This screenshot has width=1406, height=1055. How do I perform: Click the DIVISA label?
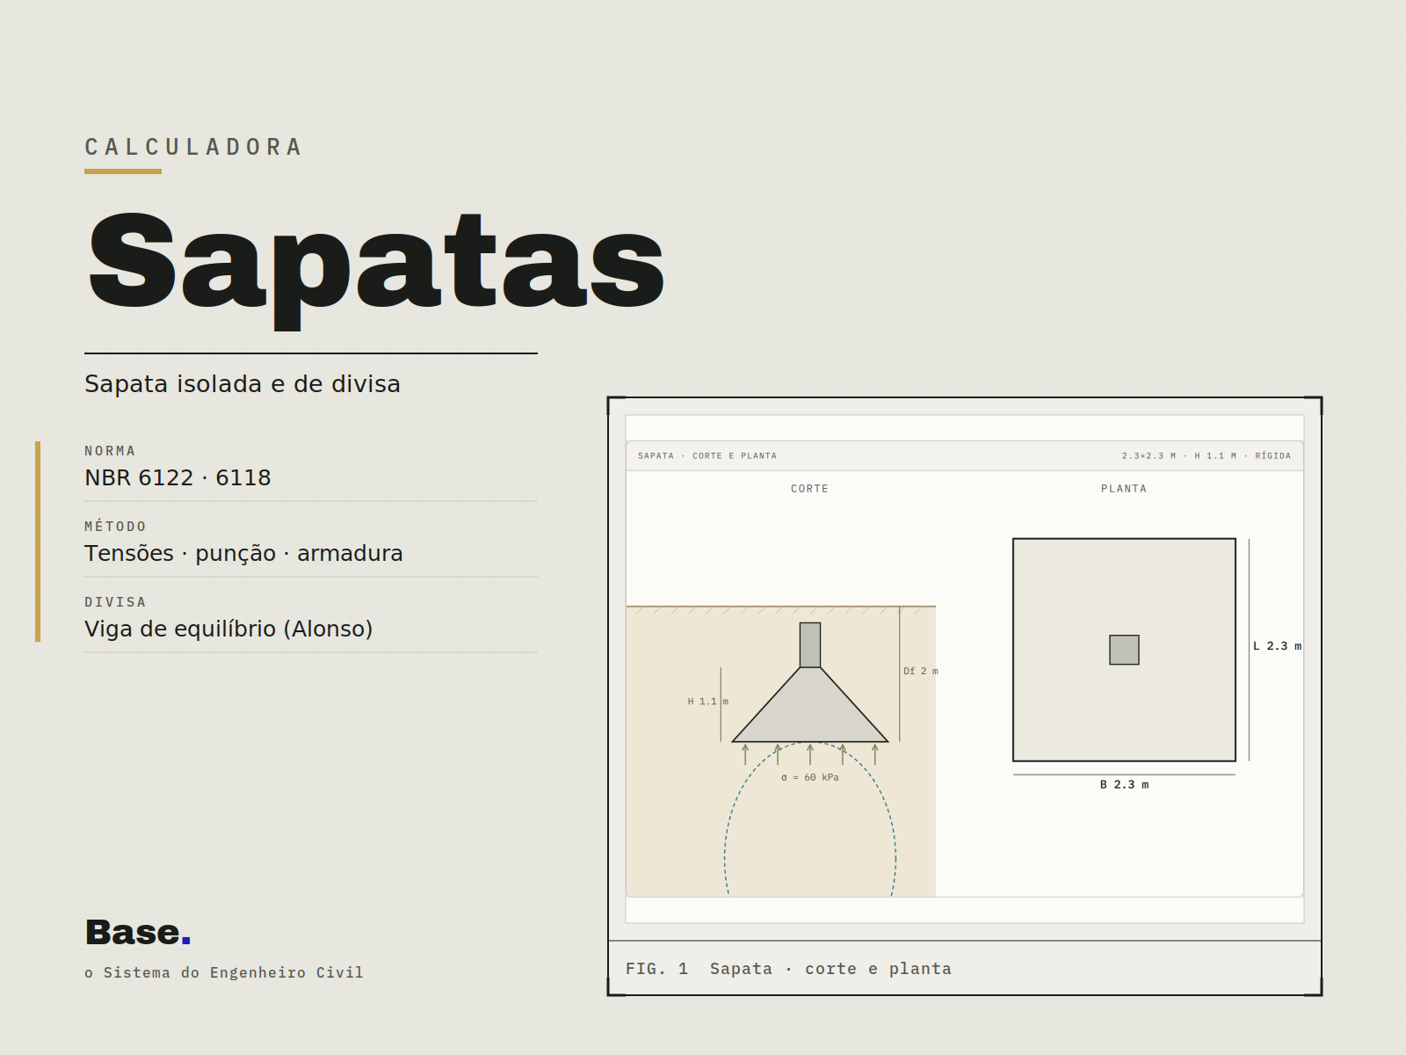click(115, 602)
